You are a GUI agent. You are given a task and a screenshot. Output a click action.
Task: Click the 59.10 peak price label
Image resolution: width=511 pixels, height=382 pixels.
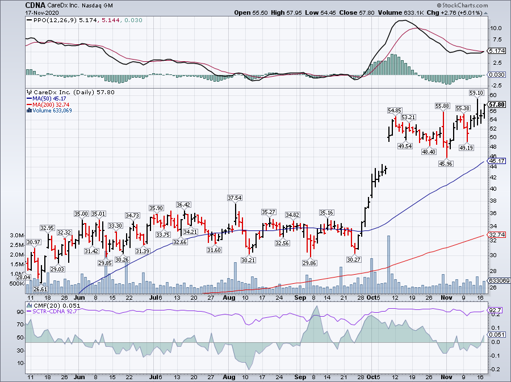(x=476, y=93)
